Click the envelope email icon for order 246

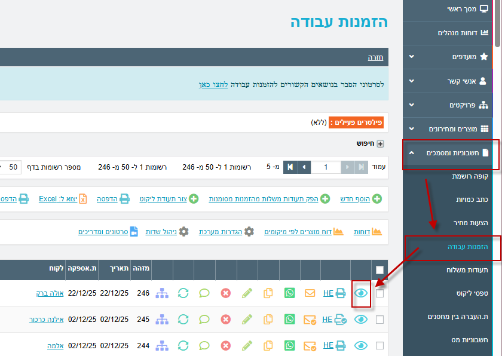point(310,293)
